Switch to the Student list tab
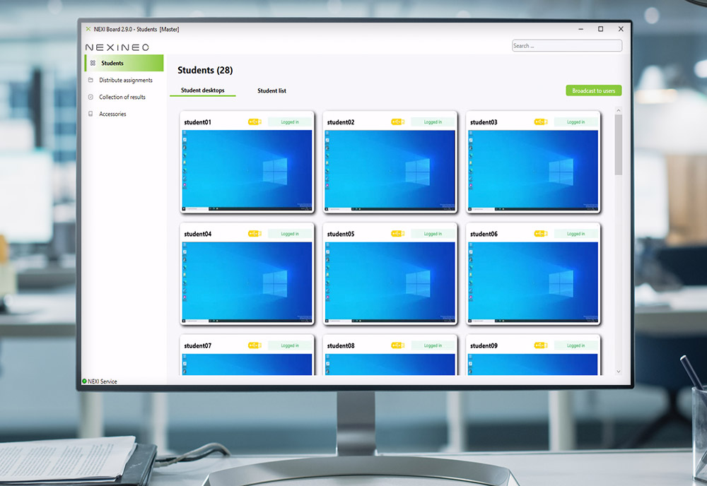This screenshot has width=707, height=486. click(271, 91)
